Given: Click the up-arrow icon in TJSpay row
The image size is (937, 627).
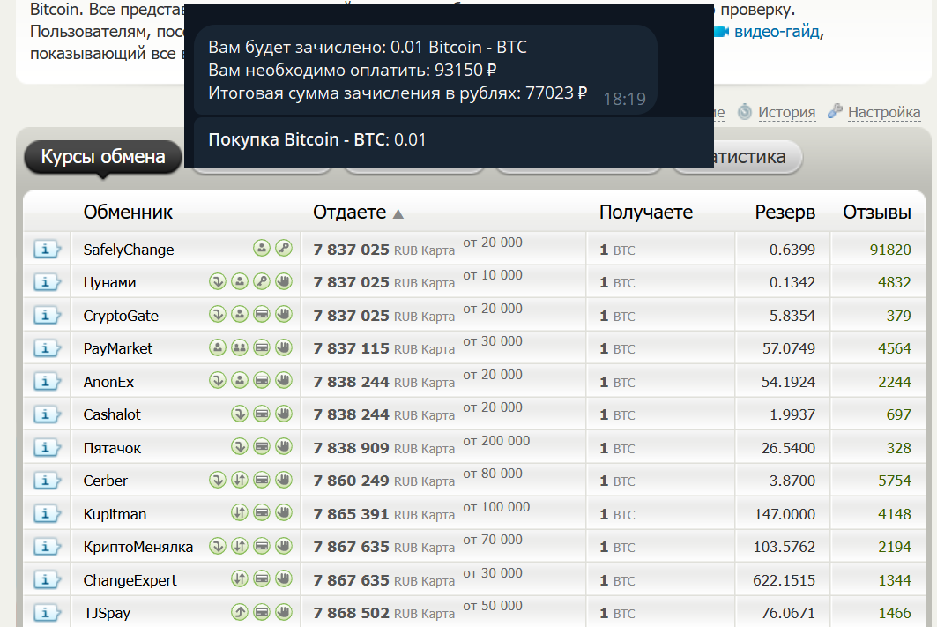Looking at the screenshot, I should (x=239, y=612).
